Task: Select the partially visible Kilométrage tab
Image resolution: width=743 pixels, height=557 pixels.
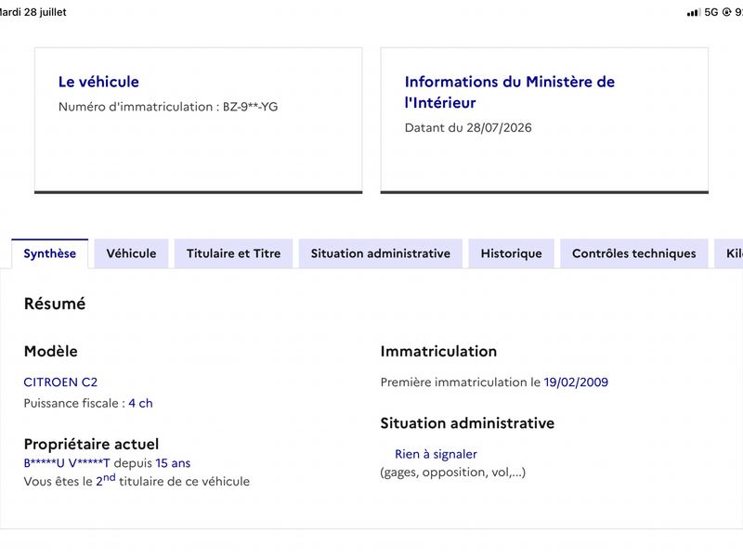Action: coord(729,253)
